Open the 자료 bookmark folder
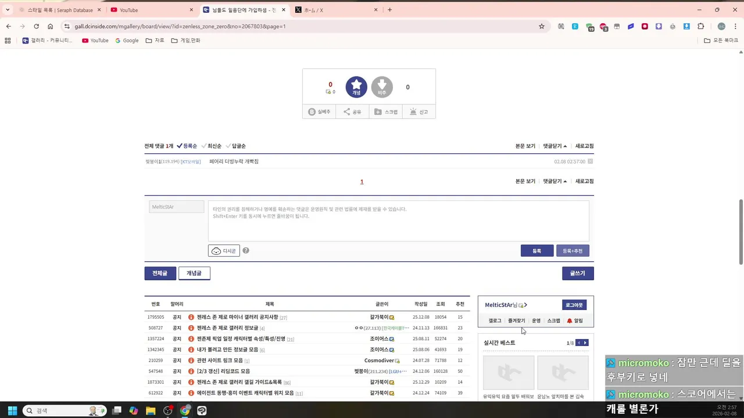The width and height of the screenshot is (744, 418). [x=155, y=41]
